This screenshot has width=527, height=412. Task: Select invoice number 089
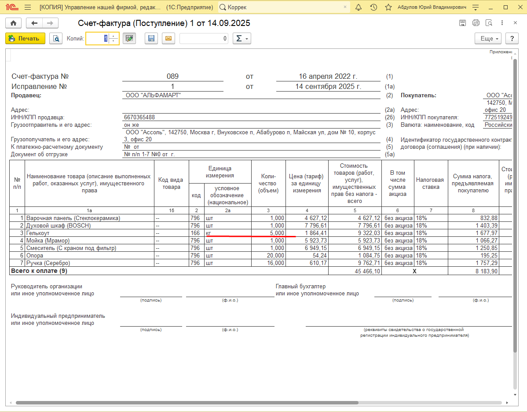click(x=173, y=76)
